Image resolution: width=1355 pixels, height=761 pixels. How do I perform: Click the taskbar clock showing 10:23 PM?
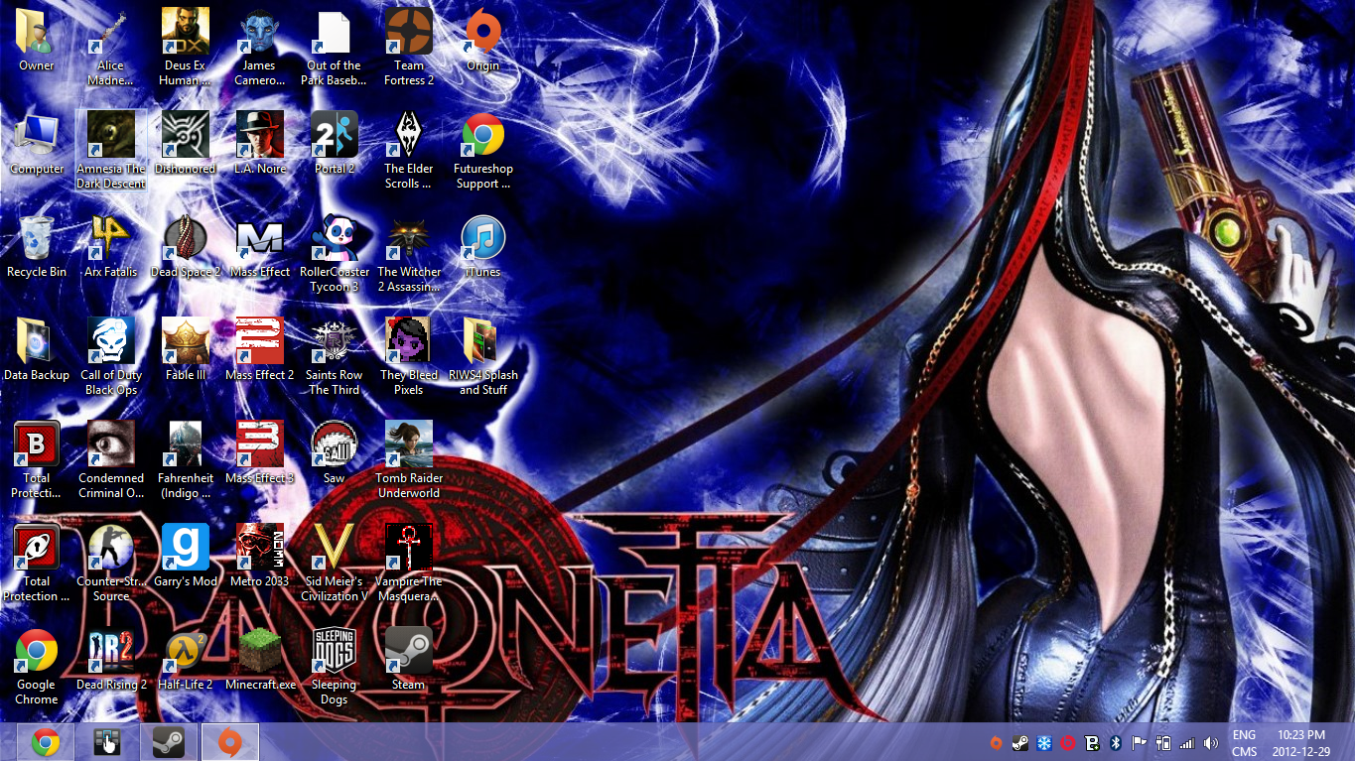click(x=1301, y=743)
